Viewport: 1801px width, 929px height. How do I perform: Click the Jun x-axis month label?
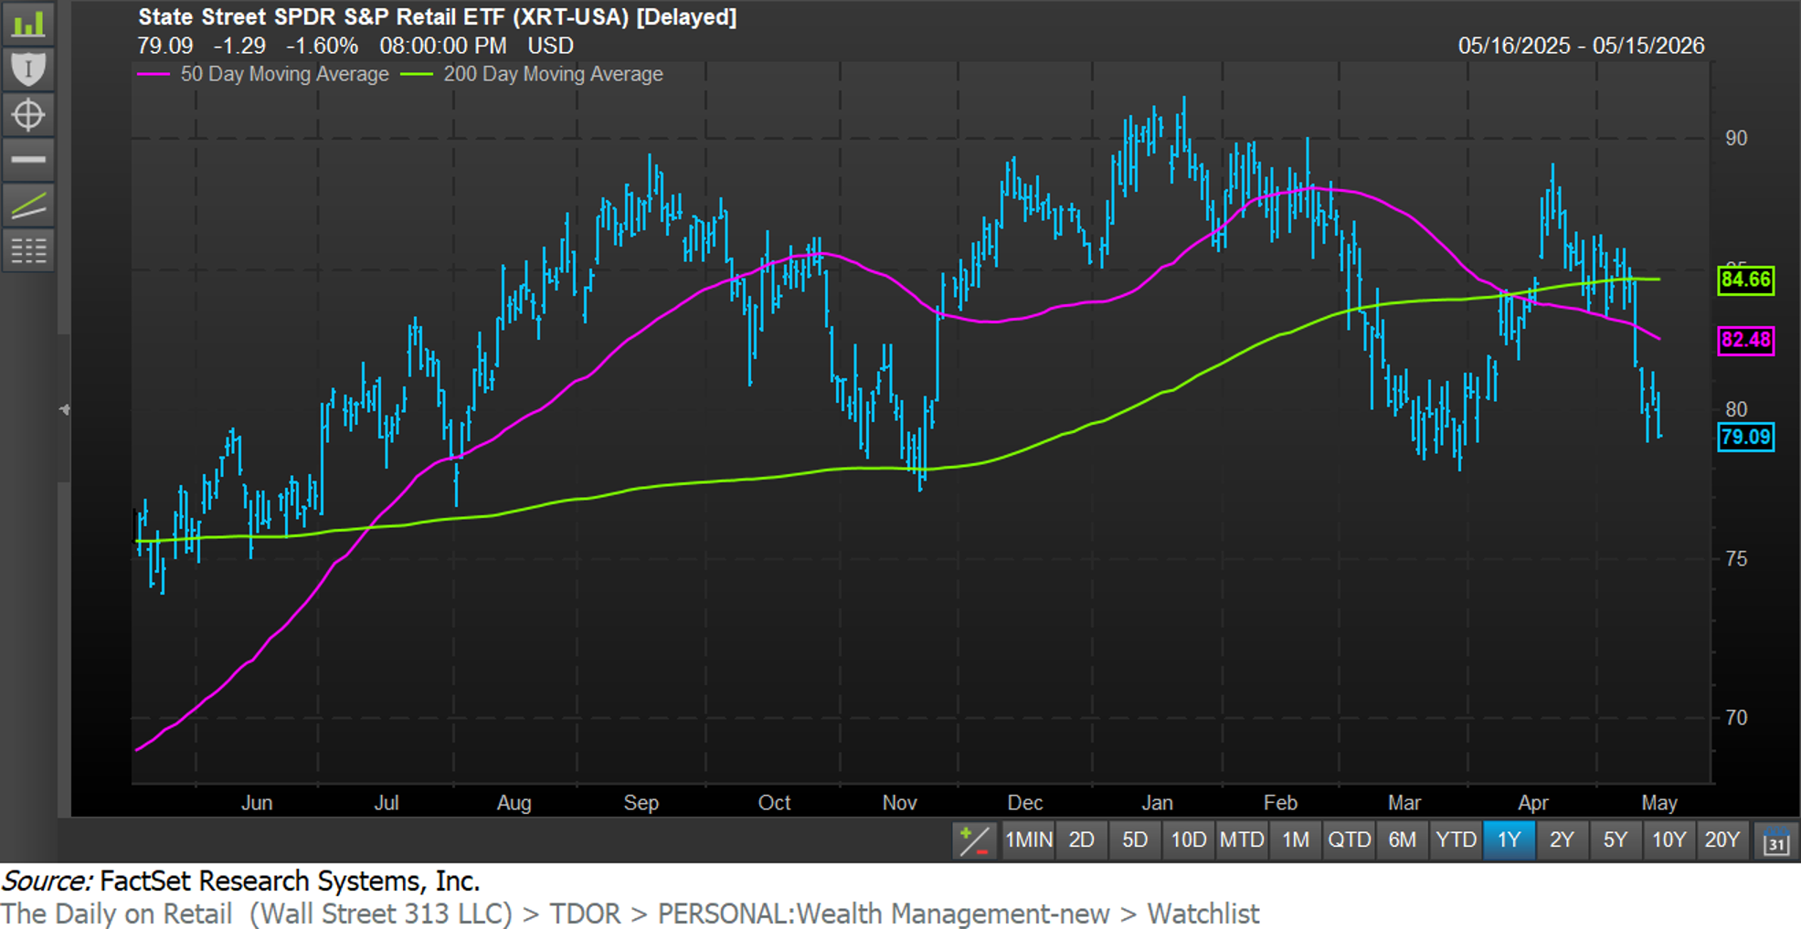tap(257, 803)
